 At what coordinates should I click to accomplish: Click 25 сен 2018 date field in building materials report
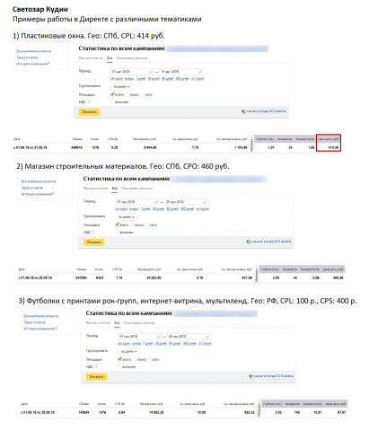click(186, 202)
